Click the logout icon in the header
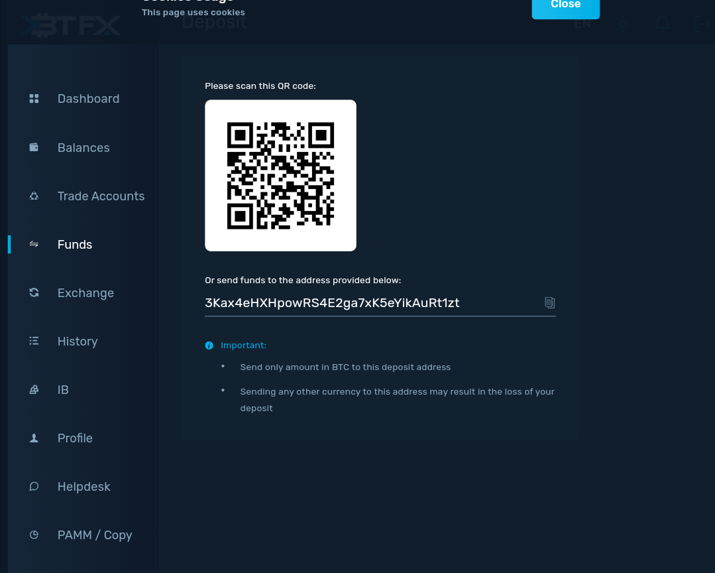This screenshot has height=573, width=715. coord(702,24)
